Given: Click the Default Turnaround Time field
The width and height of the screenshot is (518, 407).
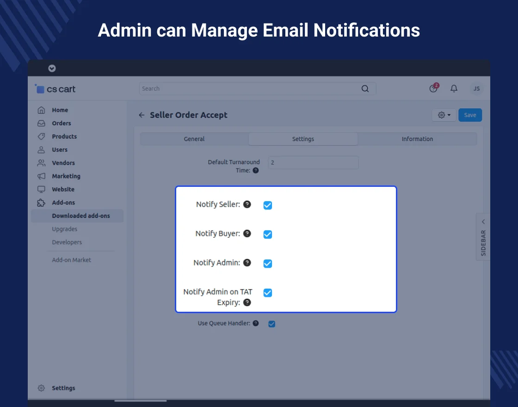Looking at the screenshot, I should [313, 163].
